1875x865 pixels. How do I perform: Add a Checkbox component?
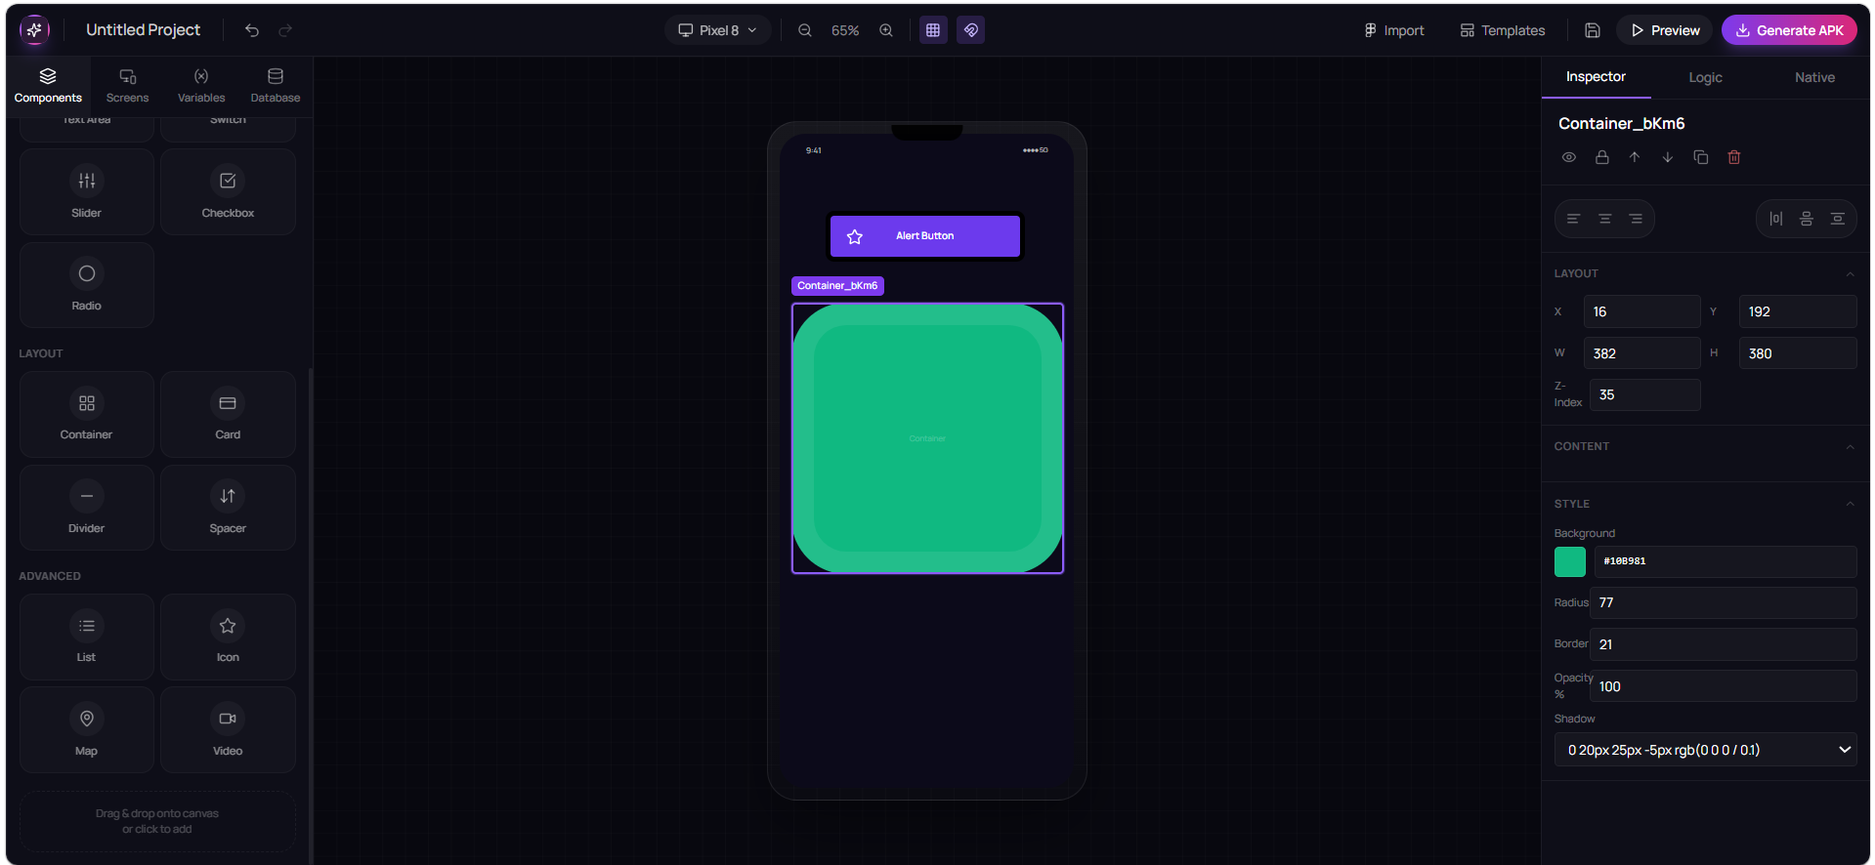point(228,192)
